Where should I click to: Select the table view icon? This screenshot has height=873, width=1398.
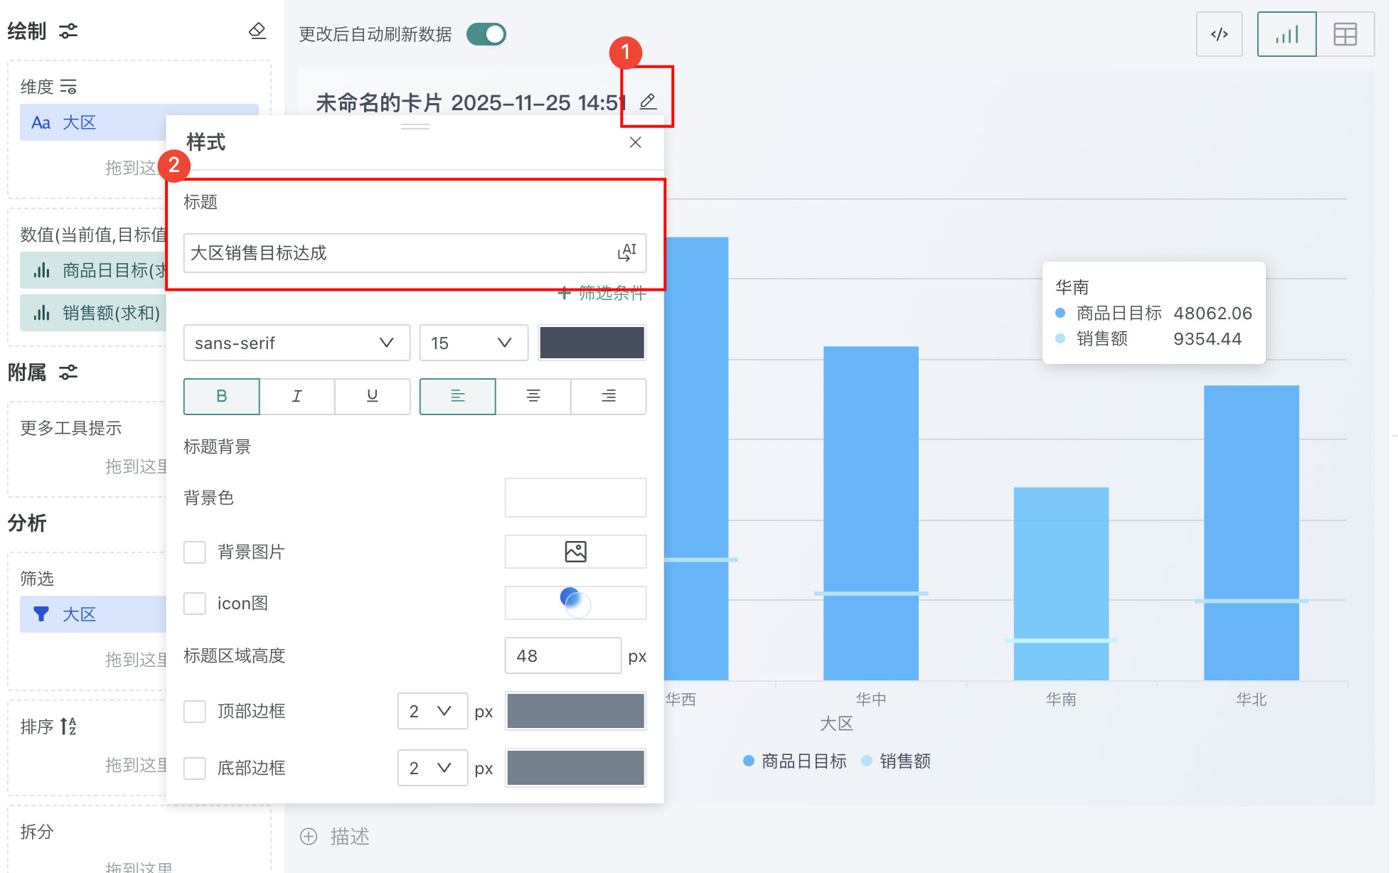[1345, 34]
